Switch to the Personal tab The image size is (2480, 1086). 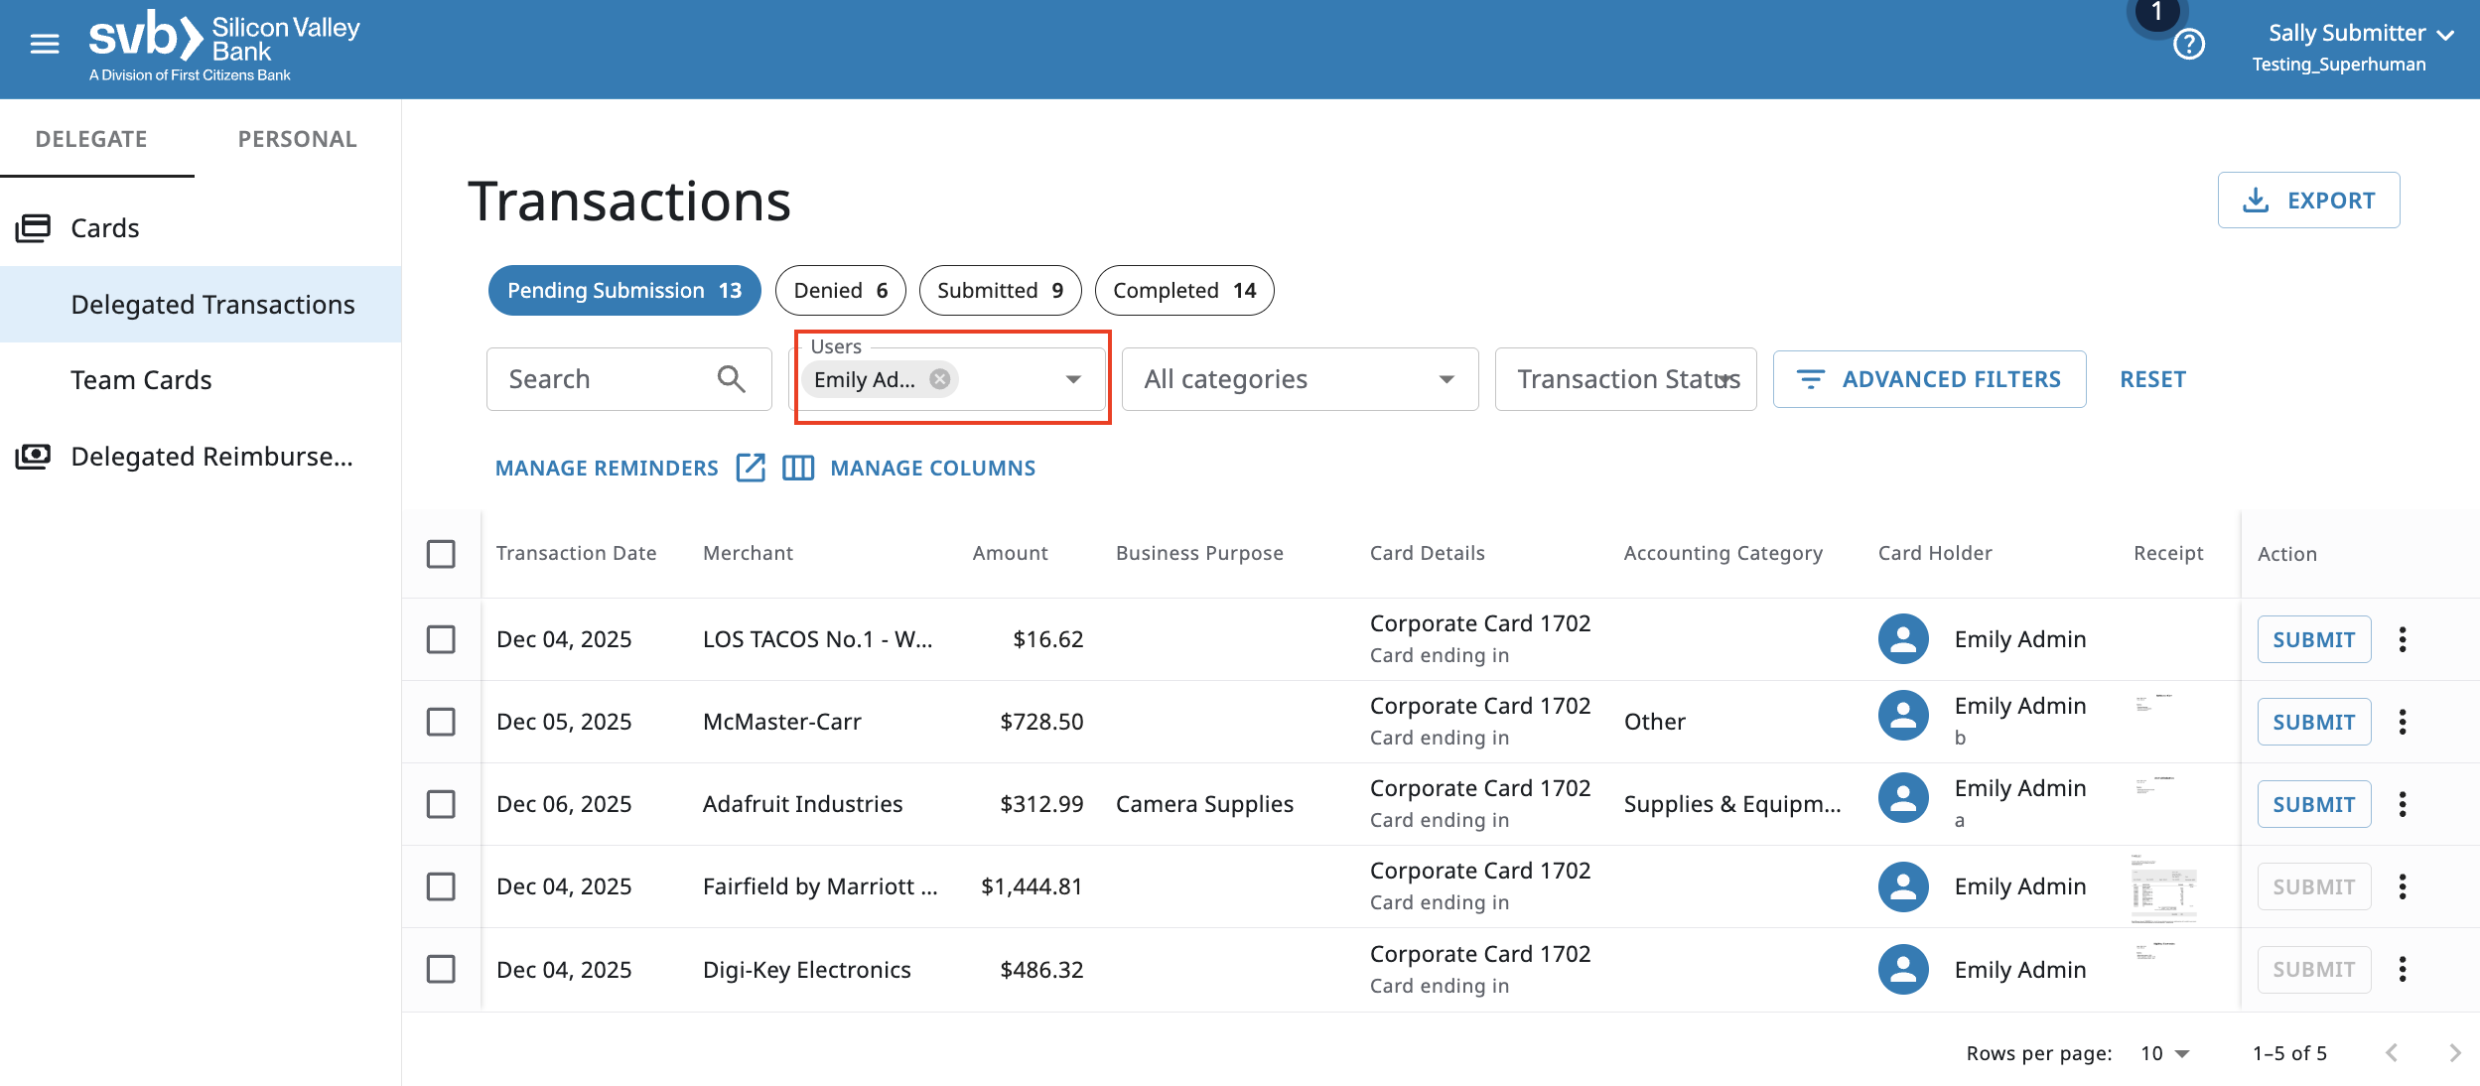297,139
